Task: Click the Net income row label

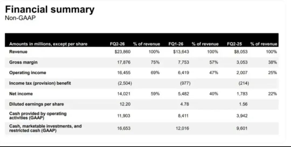Action: pyautogui.click(x=21, y=94)
